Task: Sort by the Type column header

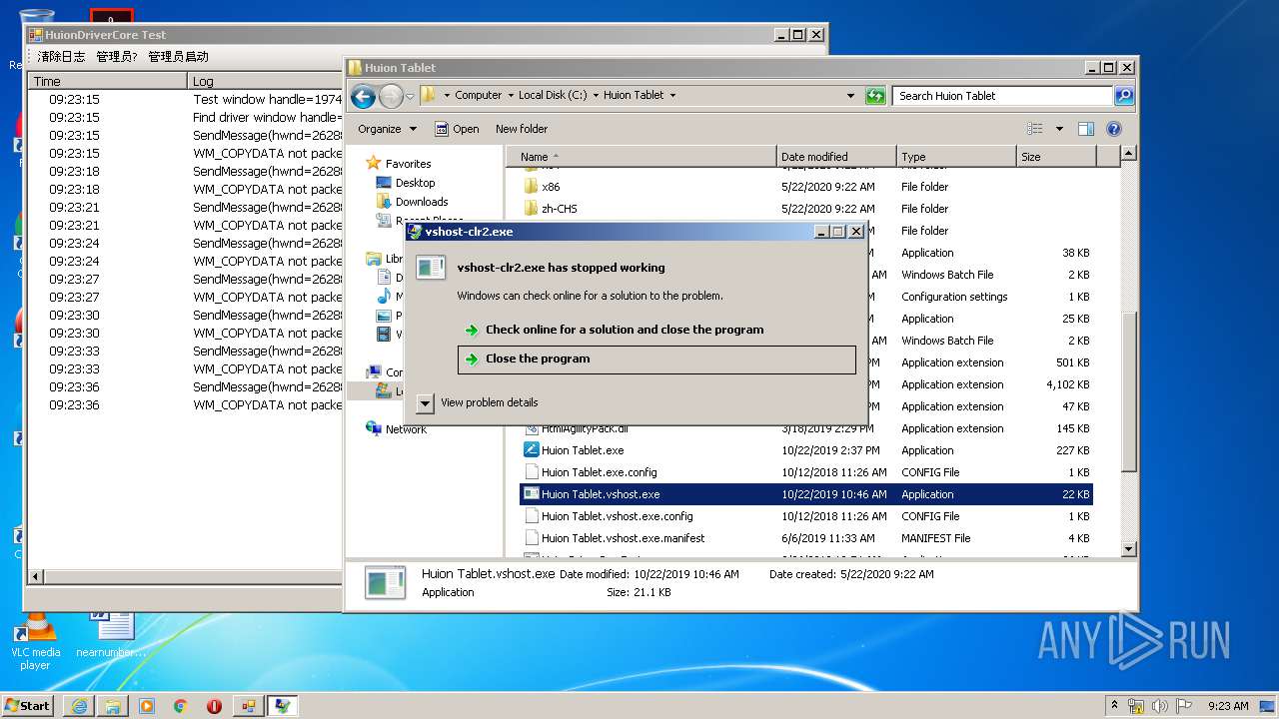Action: 956,157
